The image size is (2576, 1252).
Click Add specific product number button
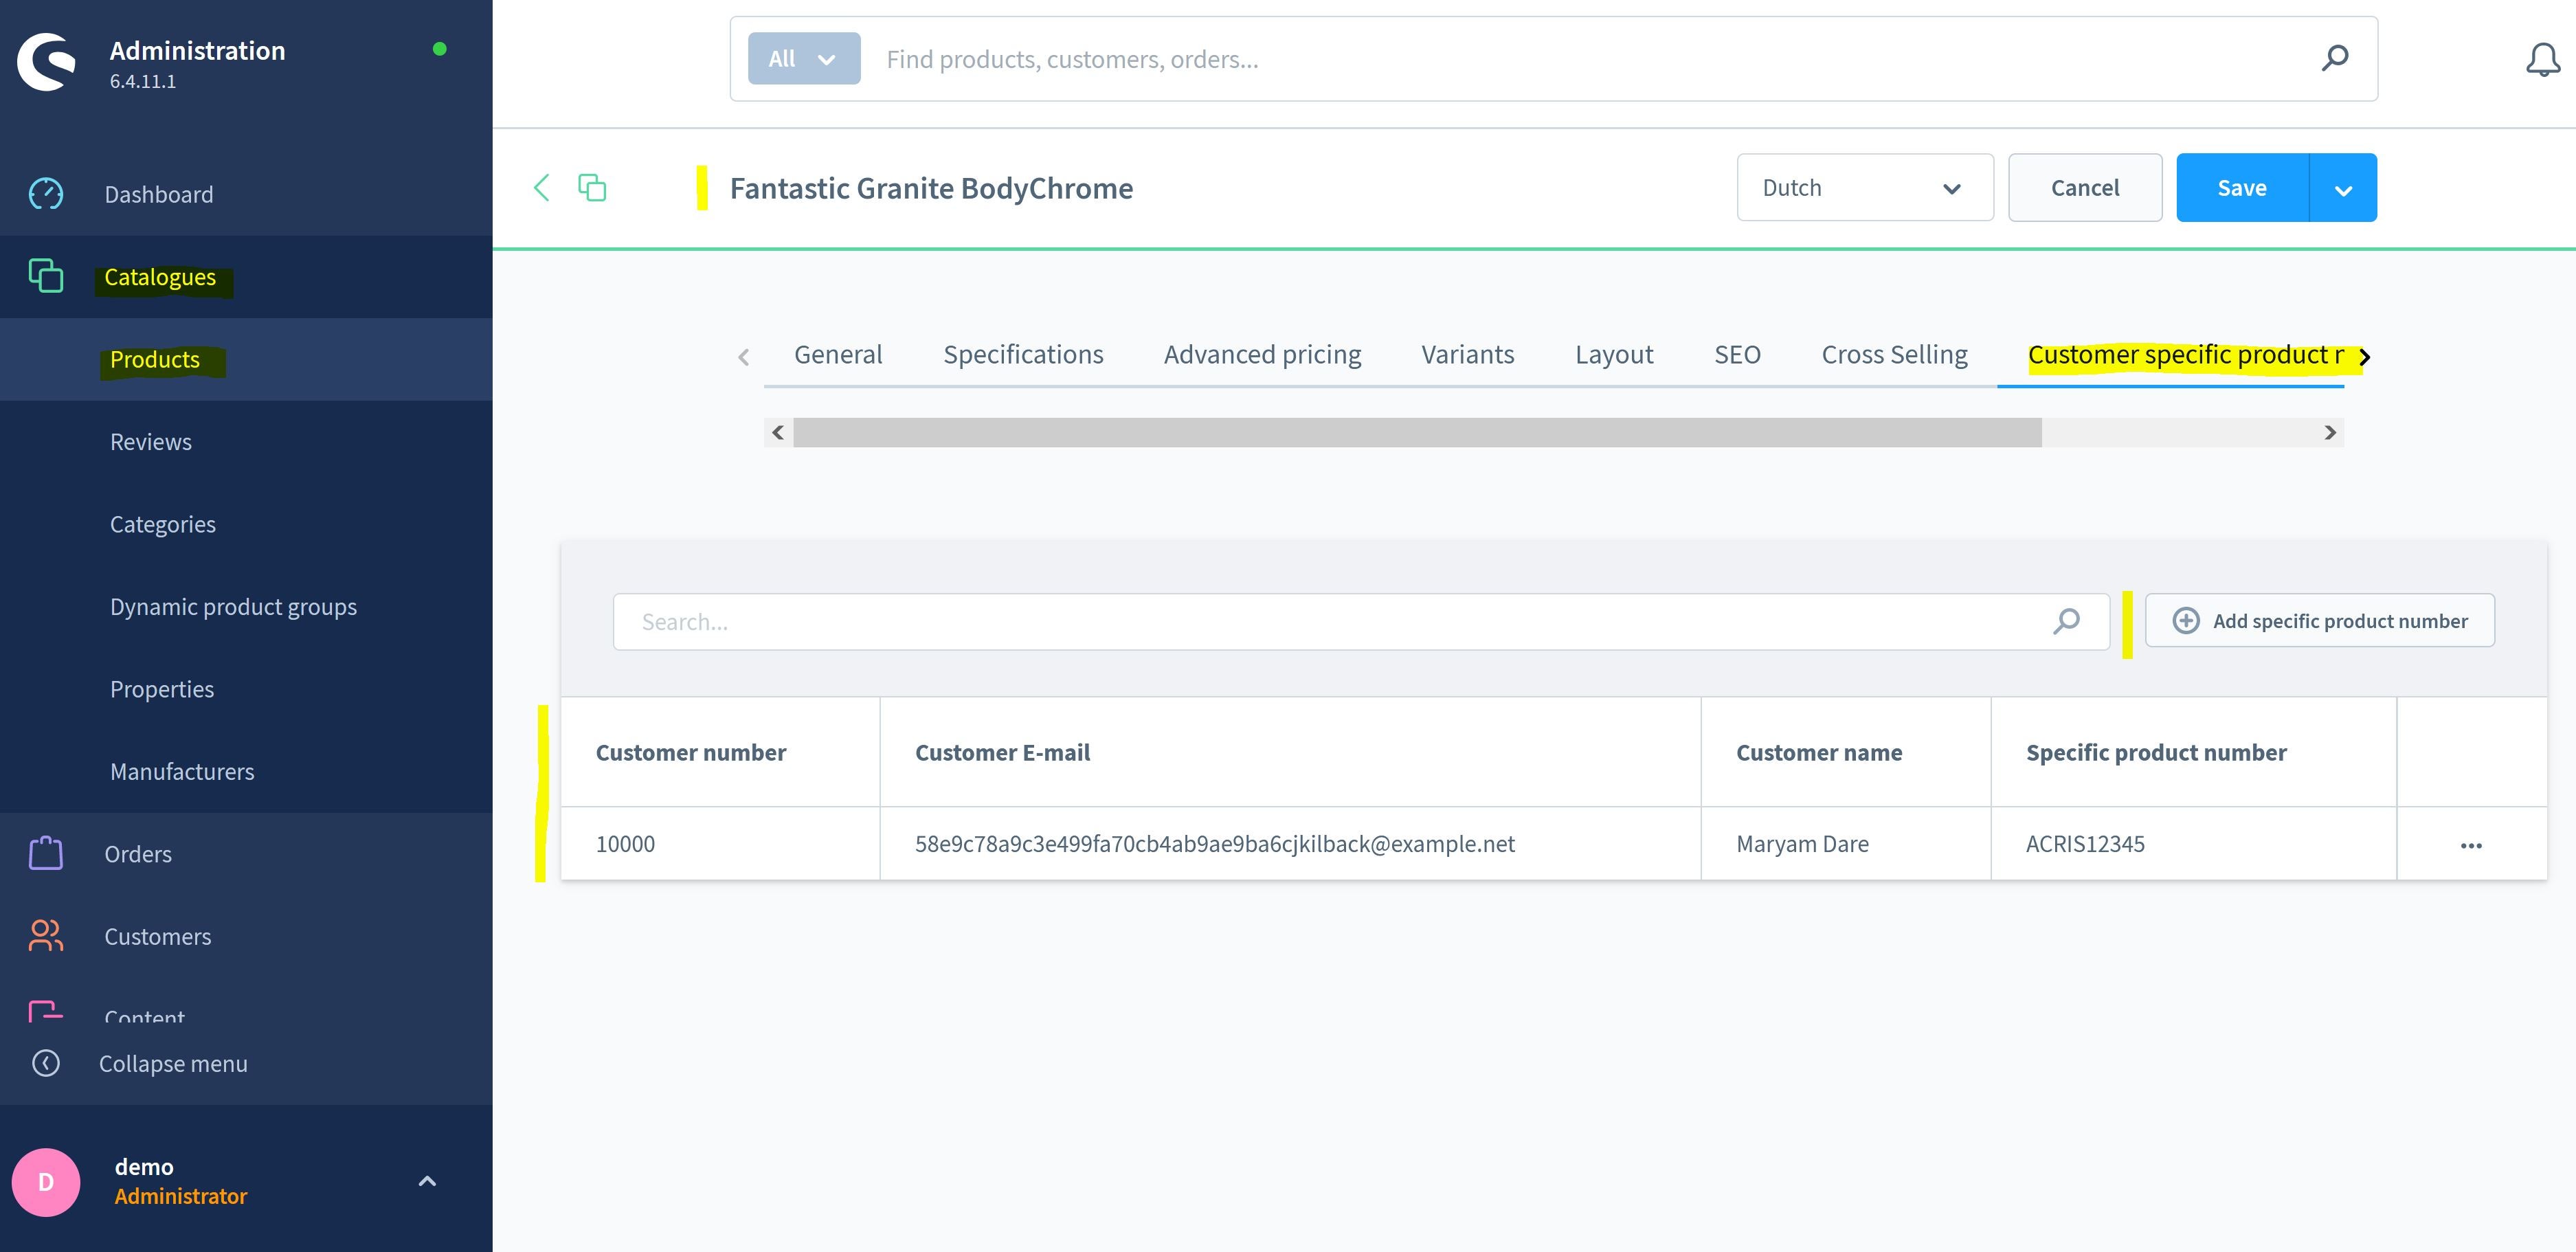pos(2320,621)
